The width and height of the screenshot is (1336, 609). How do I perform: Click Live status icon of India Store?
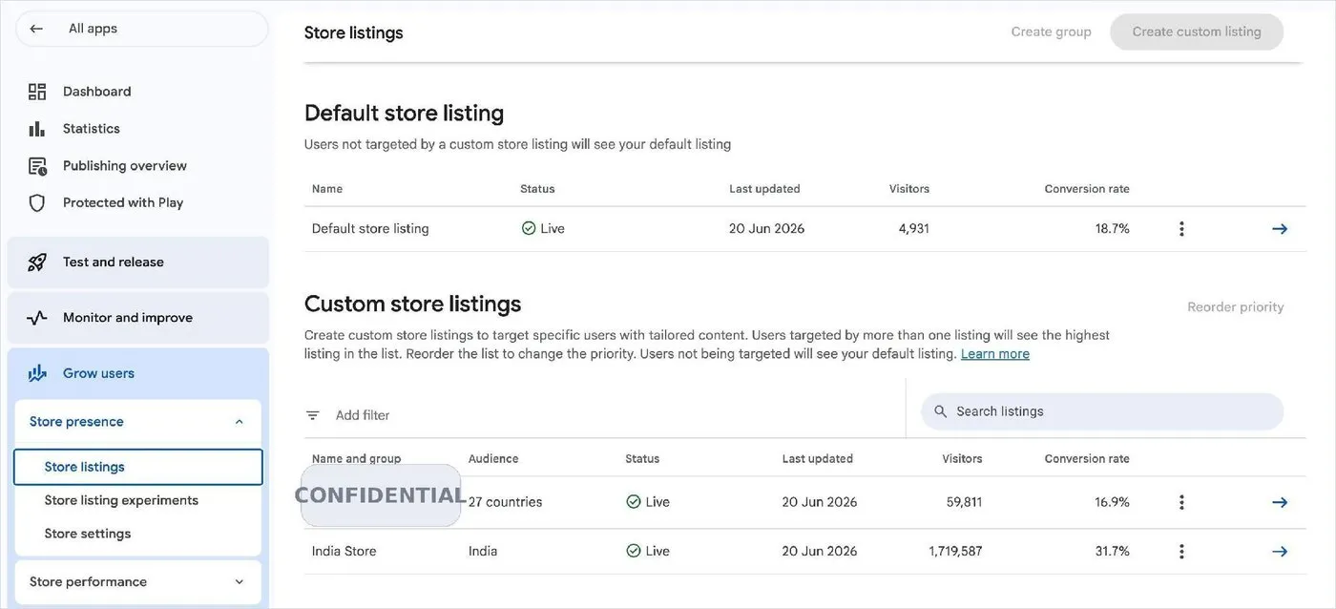tap(634, 551)
